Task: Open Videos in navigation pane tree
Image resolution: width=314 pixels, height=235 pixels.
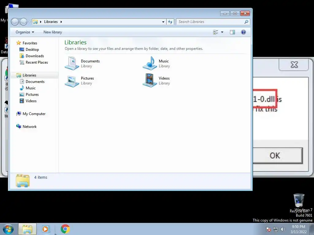Action: pyautogui.click(x=31, y=101)
